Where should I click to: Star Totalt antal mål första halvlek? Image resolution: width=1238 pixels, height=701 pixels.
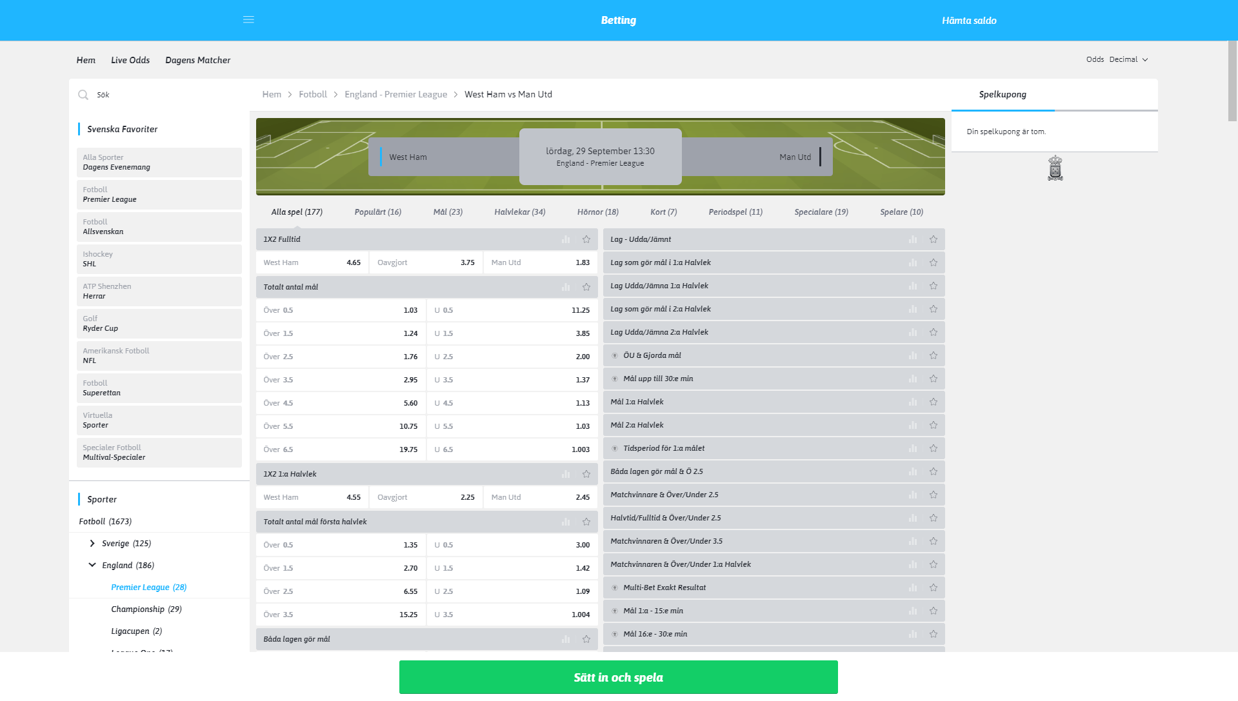586,522
